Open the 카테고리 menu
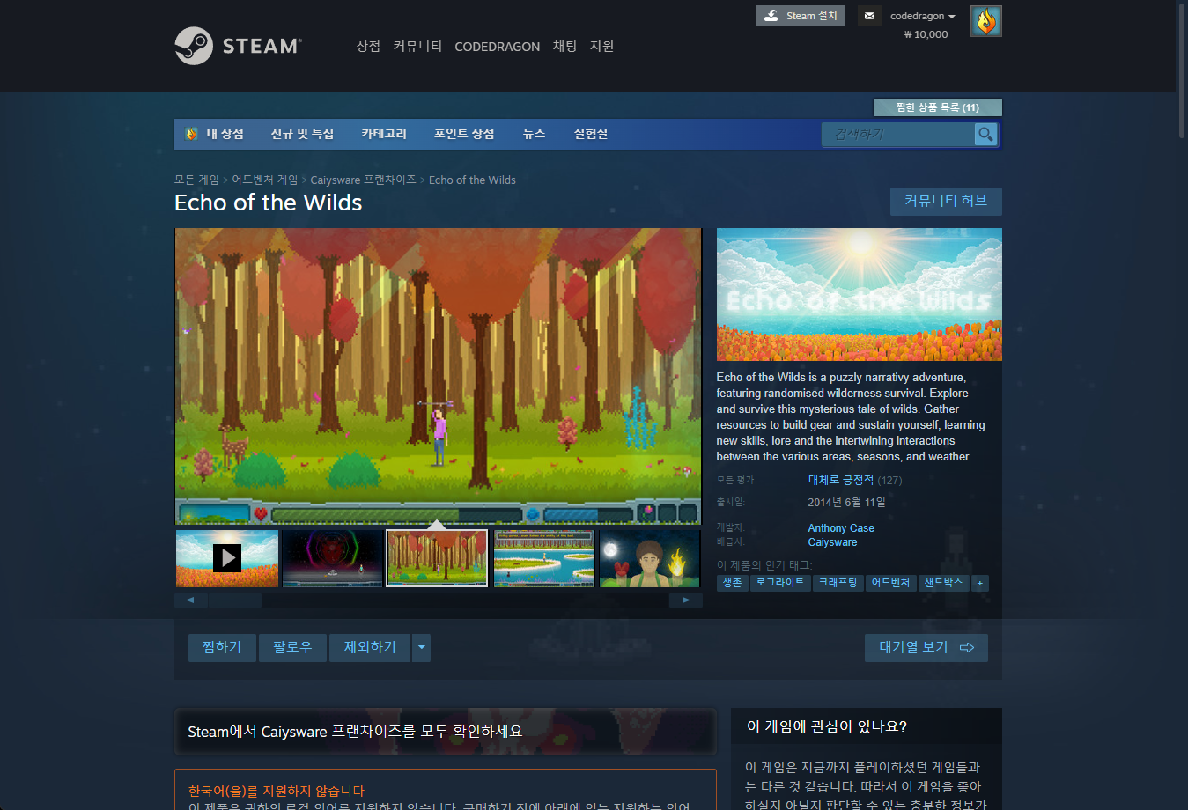 point(384,134)
